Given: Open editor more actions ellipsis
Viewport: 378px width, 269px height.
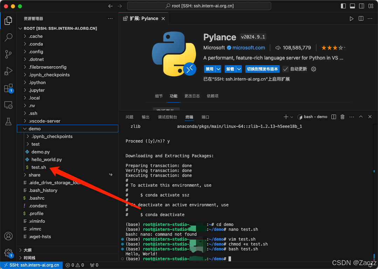Looking at the screenshot, I should 370,19.
